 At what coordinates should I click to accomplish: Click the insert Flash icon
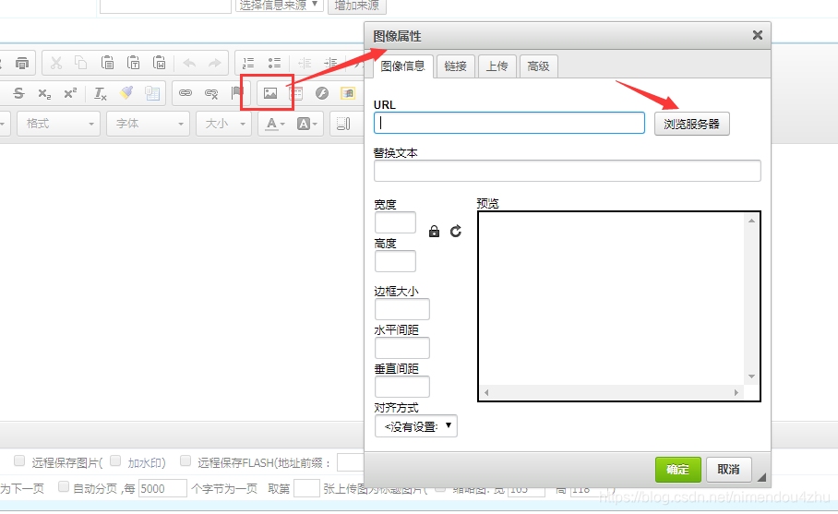(322, 93)
